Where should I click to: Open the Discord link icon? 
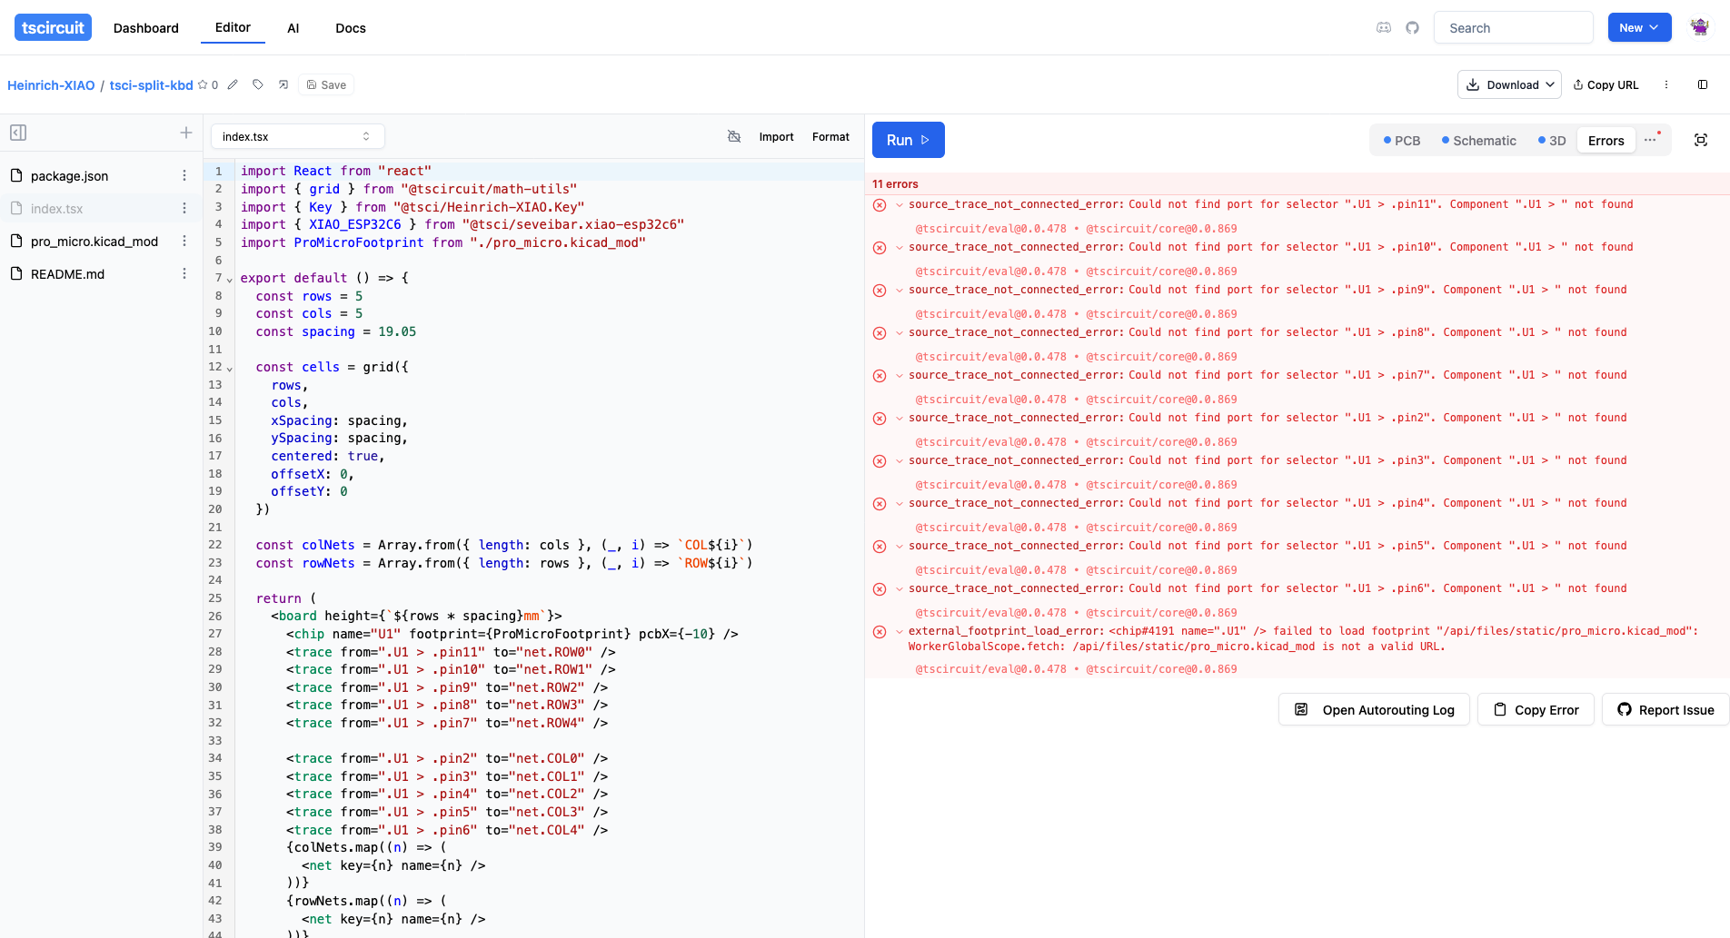(x=1384, y=28)
